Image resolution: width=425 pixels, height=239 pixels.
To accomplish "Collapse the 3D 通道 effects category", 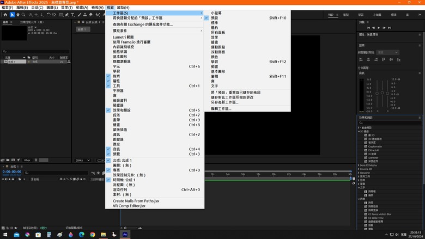I will pos(359,131).
